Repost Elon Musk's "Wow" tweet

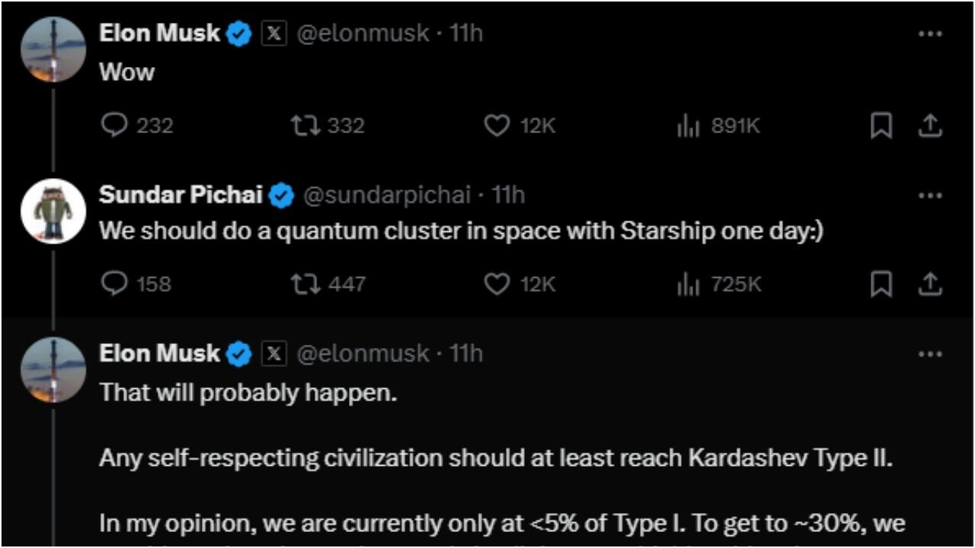click(x=305, y=125)
